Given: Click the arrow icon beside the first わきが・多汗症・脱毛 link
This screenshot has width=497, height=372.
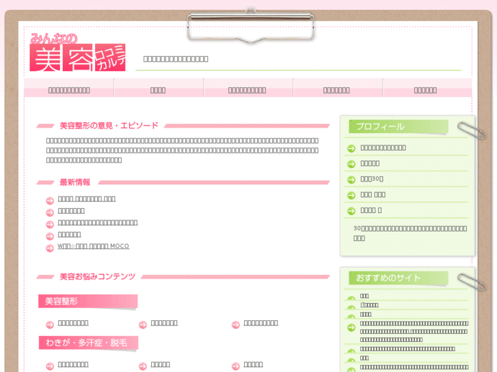Looking at the screenshot, I should [50, 367].
